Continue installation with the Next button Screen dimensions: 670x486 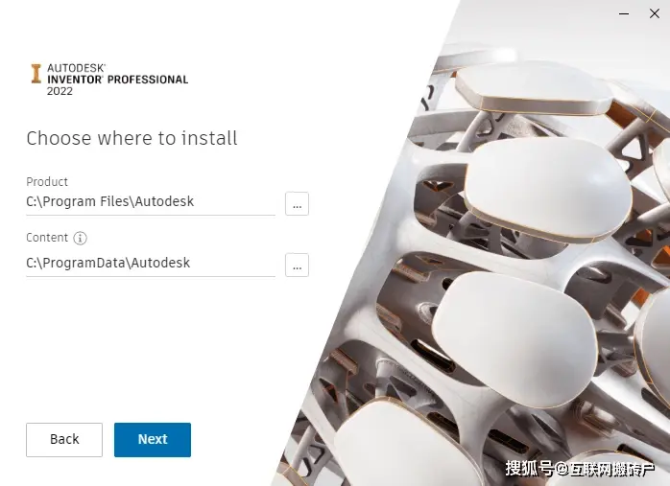pos(153,439)
